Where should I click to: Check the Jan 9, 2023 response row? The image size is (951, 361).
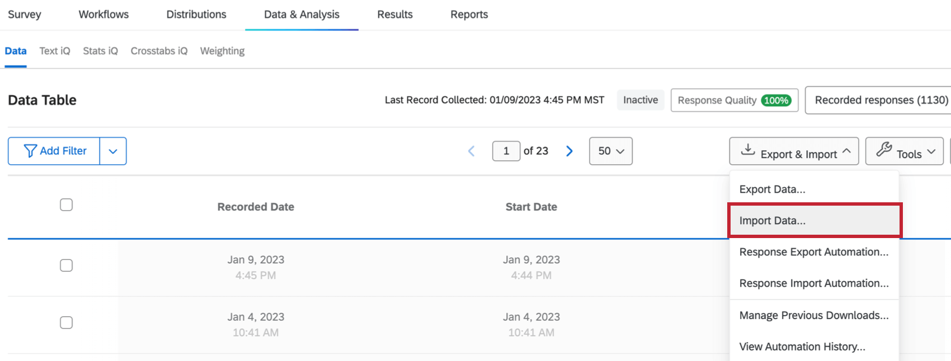pos(66,265)
